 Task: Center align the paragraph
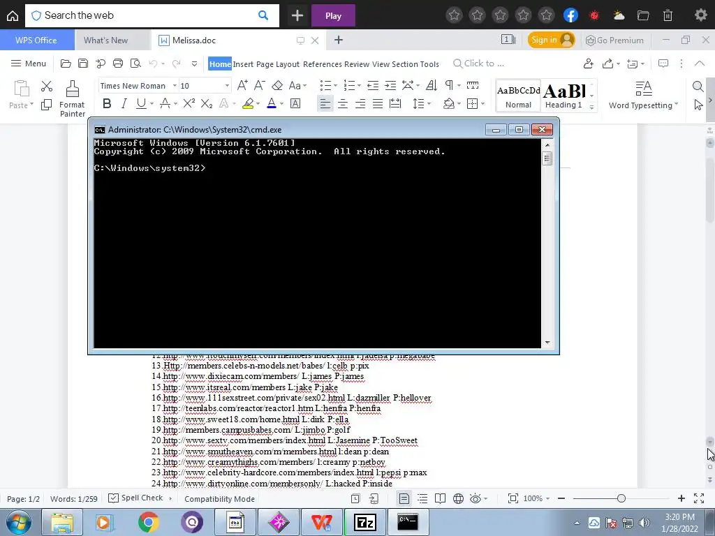click(342, 104)
